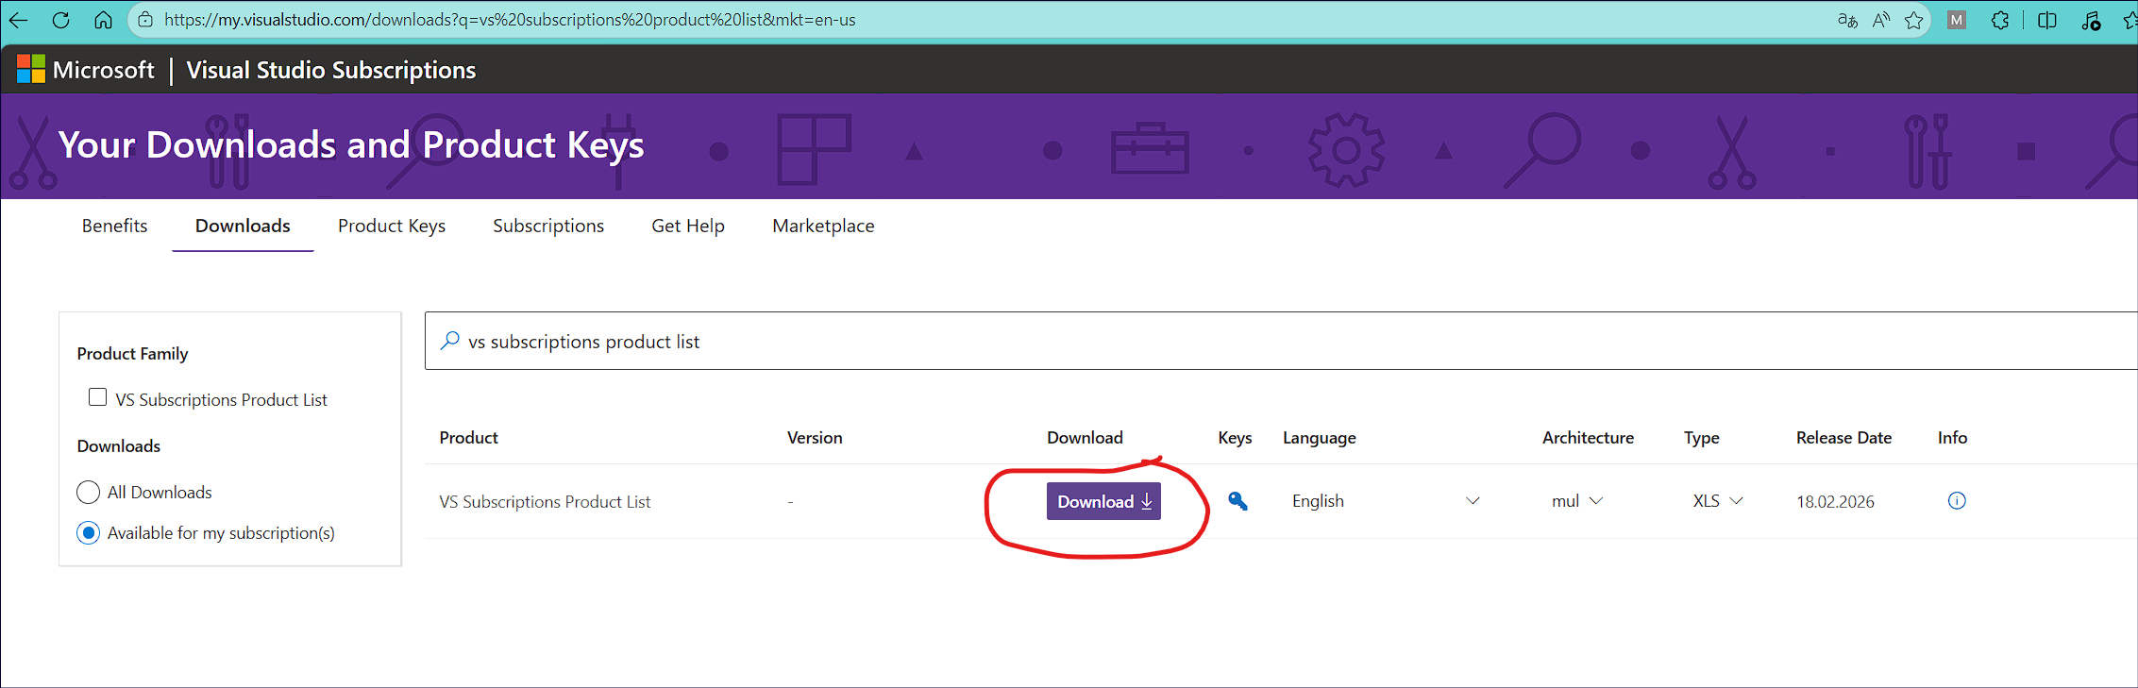2138x688 pixels.
Task: Go to the Subscriptions tab
Action: [548, 227]
